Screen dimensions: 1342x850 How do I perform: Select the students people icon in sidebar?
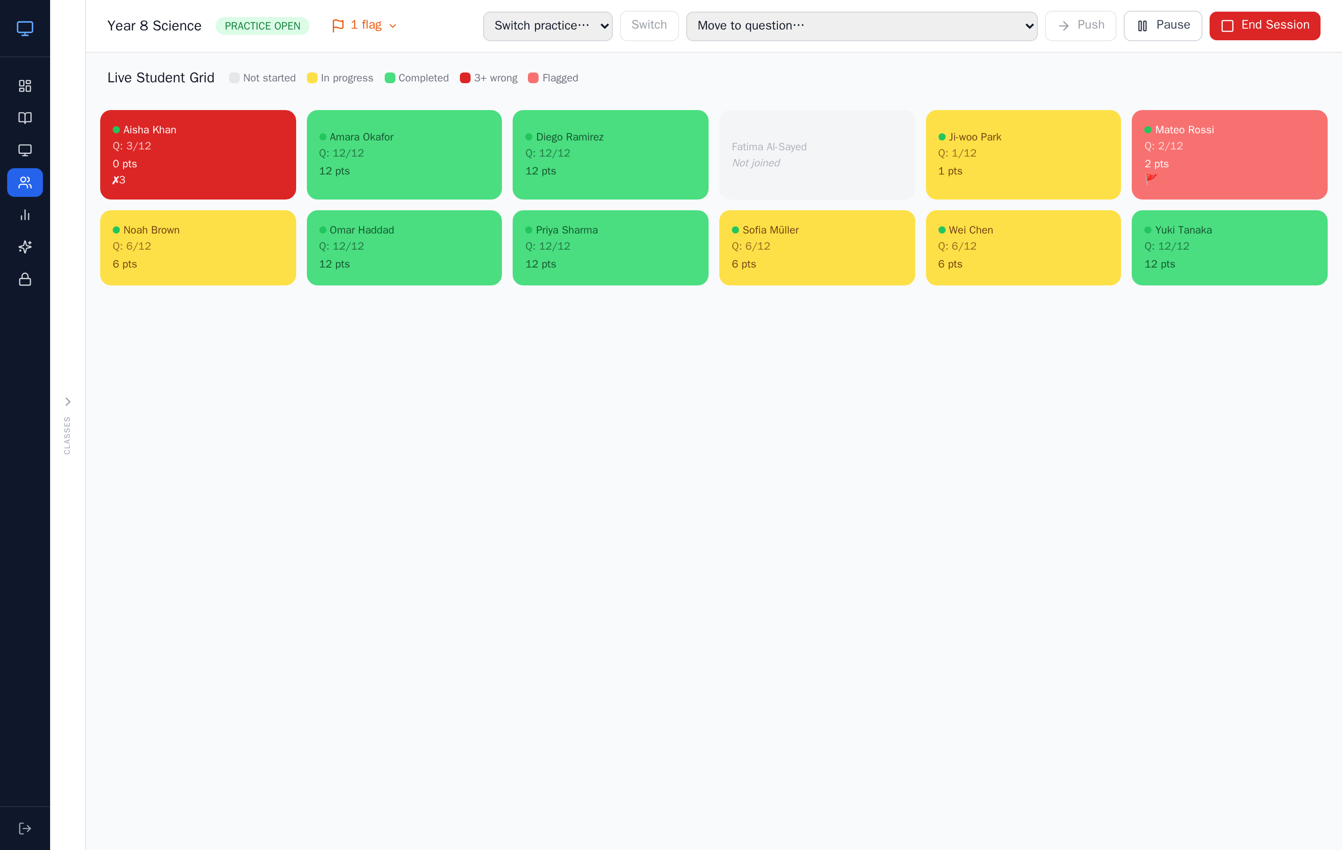tap(25, 182)
